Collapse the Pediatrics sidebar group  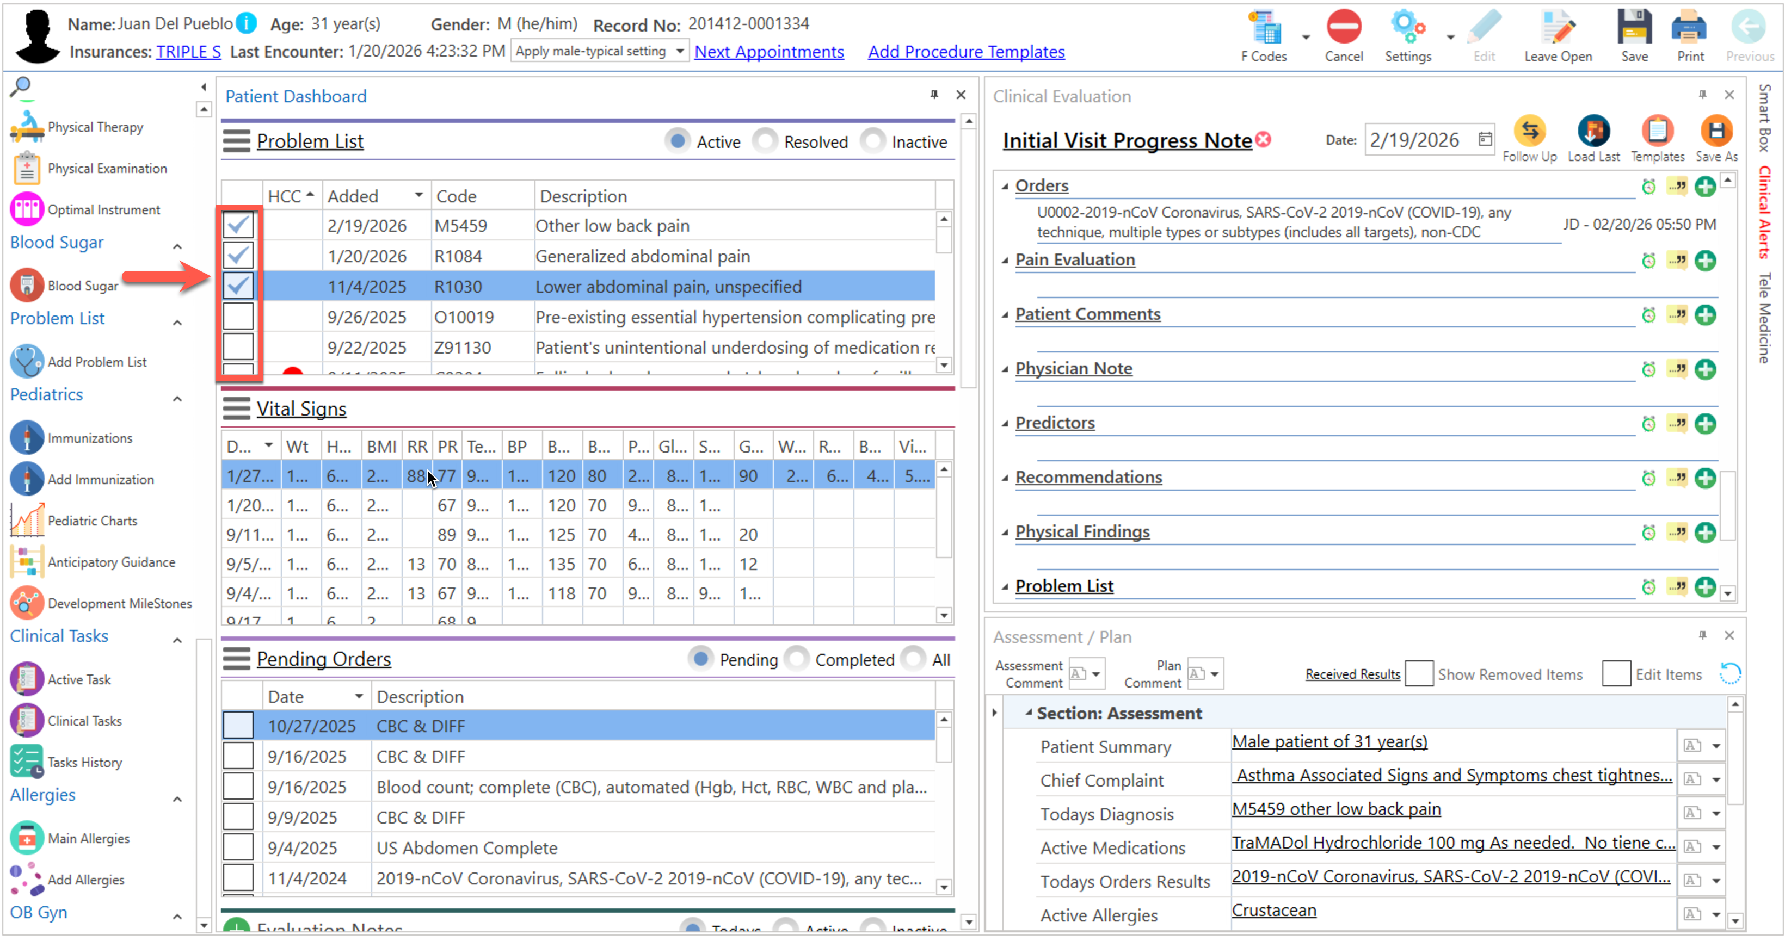click(x=177, y=399)
